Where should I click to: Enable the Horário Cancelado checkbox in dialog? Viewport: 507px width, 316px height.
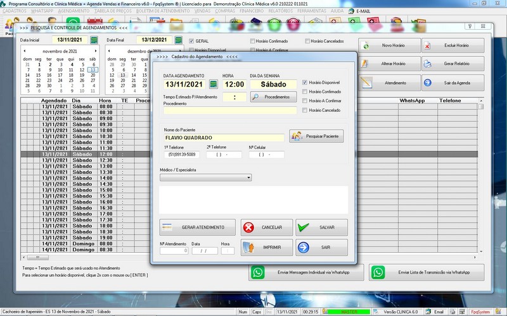coord(305,110)
